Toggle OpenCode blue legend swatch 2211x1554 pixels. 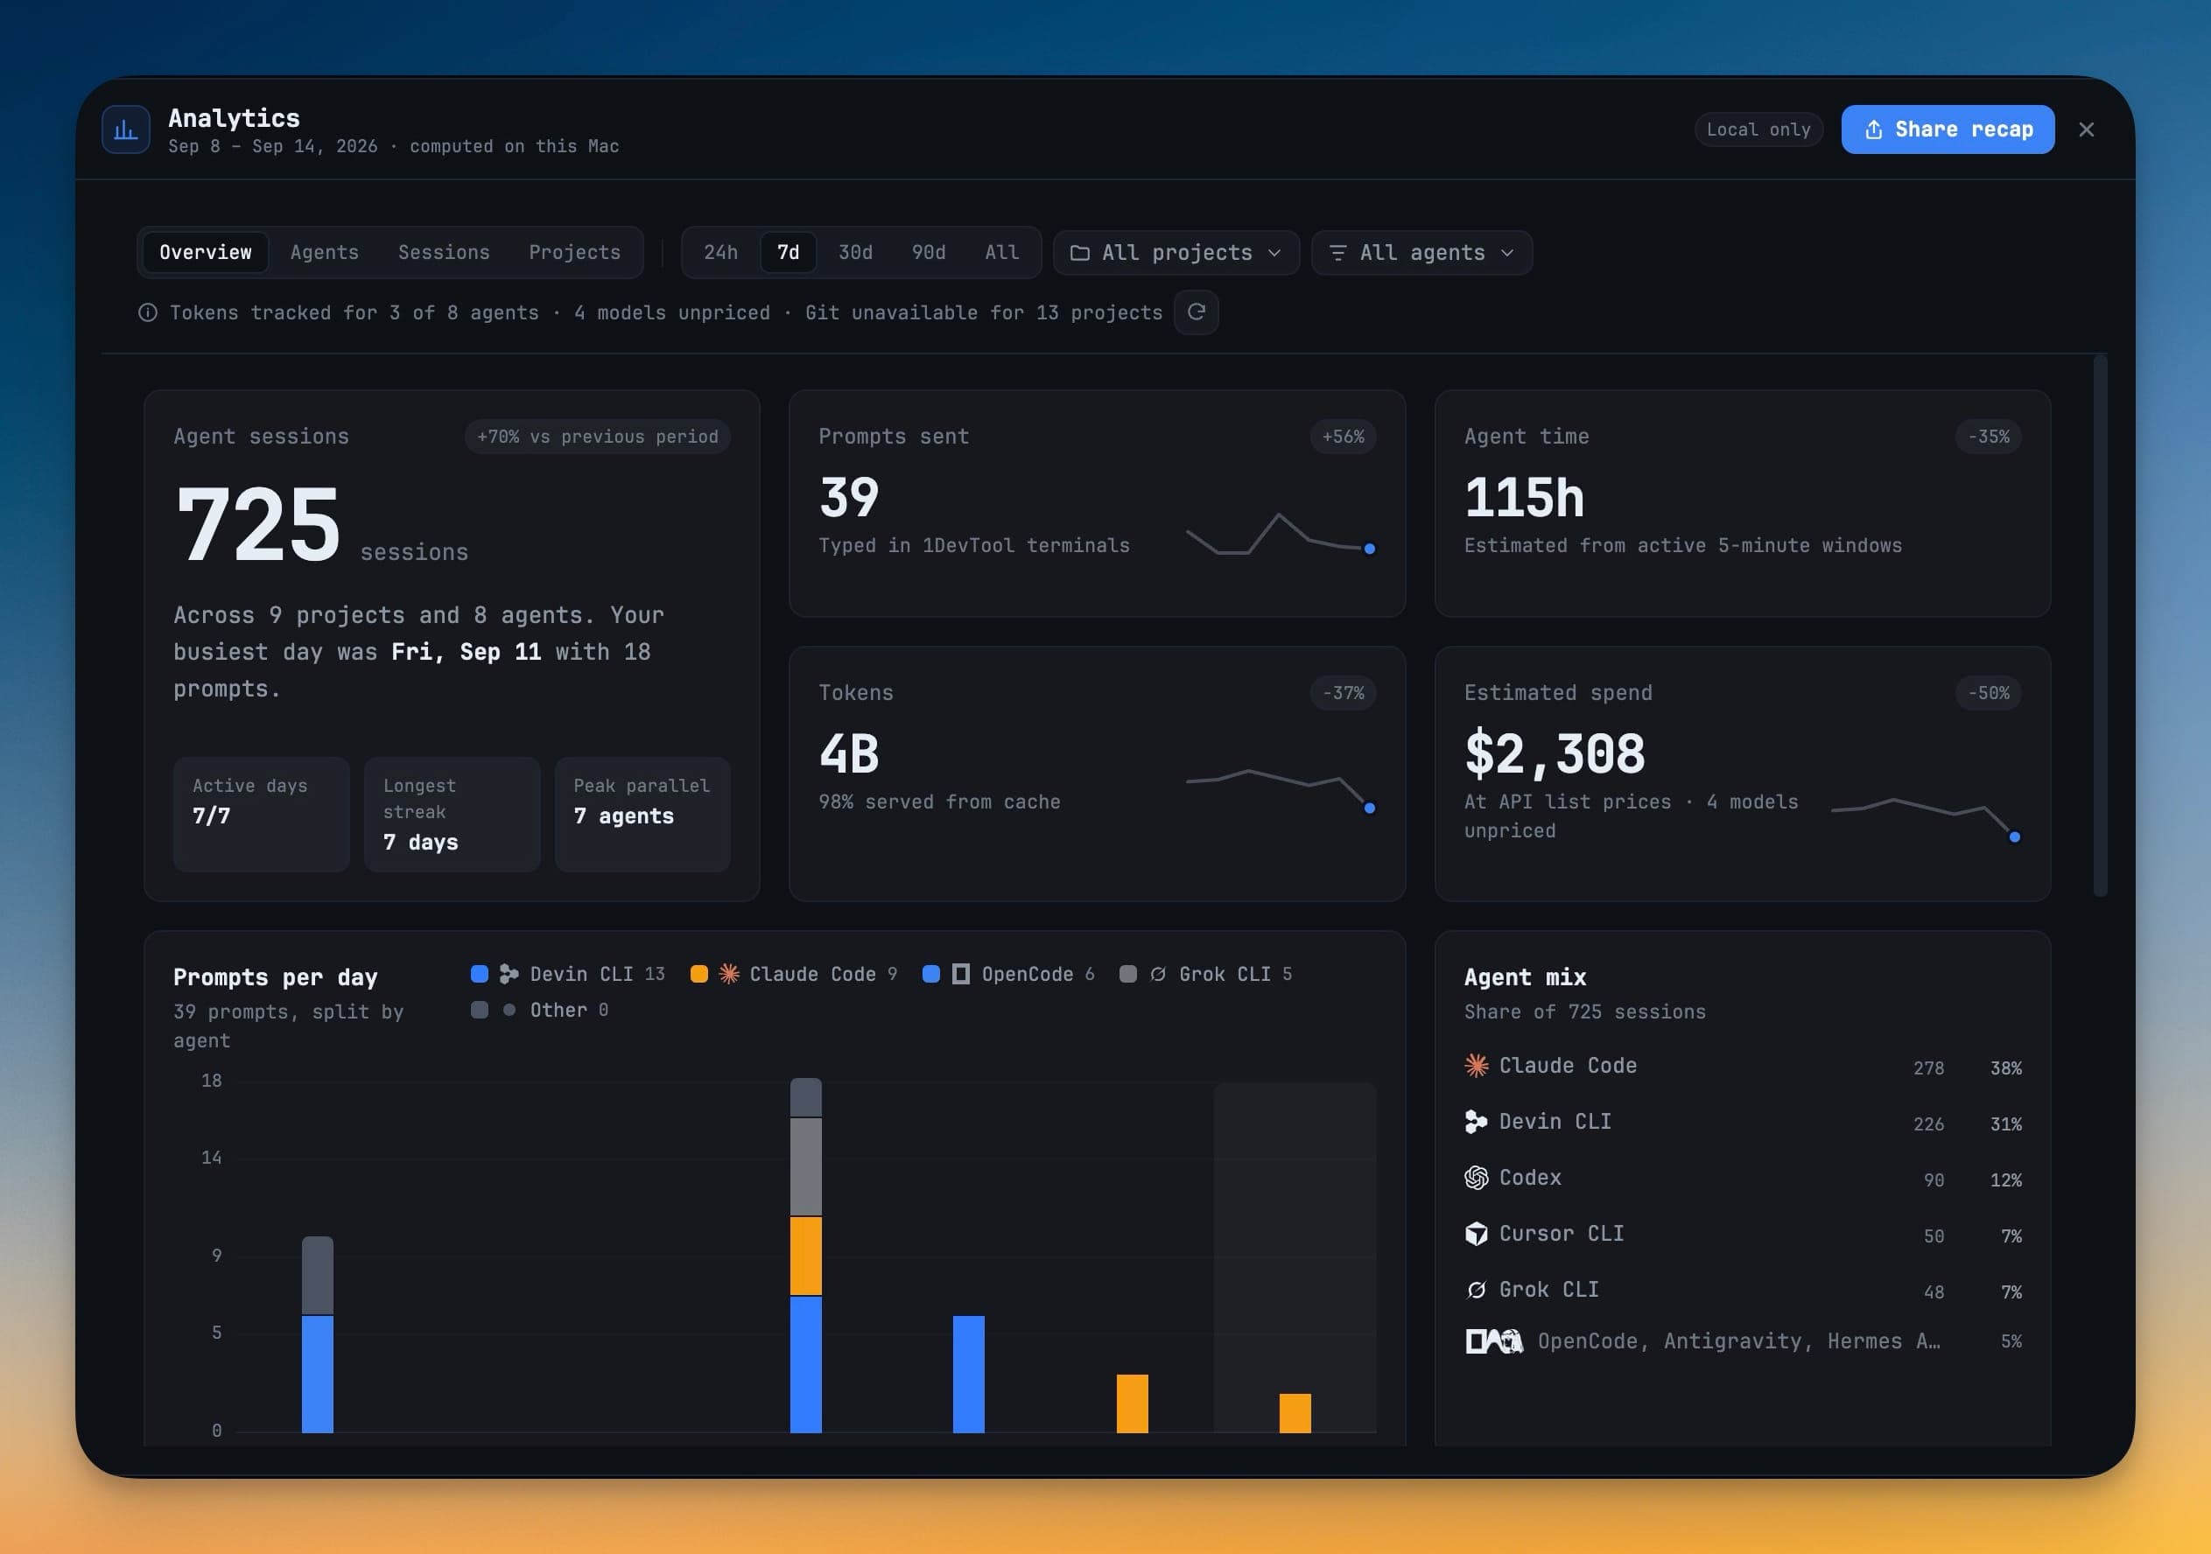click(931, 975)
